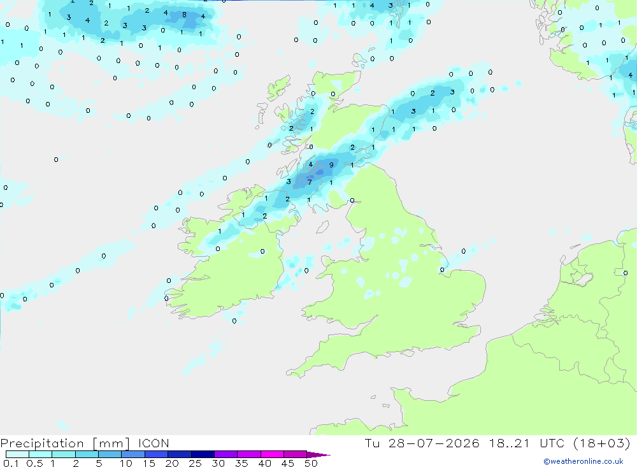Click the 0.1–0.5 mm legend color swatch
The image size is (637, 467).
17,454
